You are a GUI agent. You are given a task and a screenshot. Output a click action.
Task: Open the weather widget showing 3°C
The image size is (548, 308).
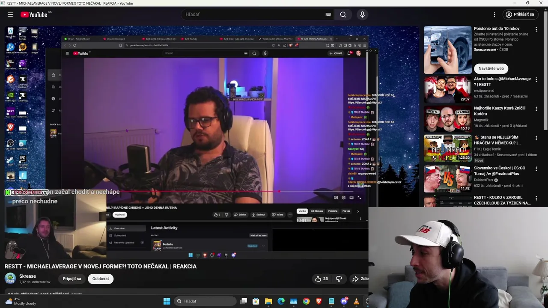click(x=21, y=301)
